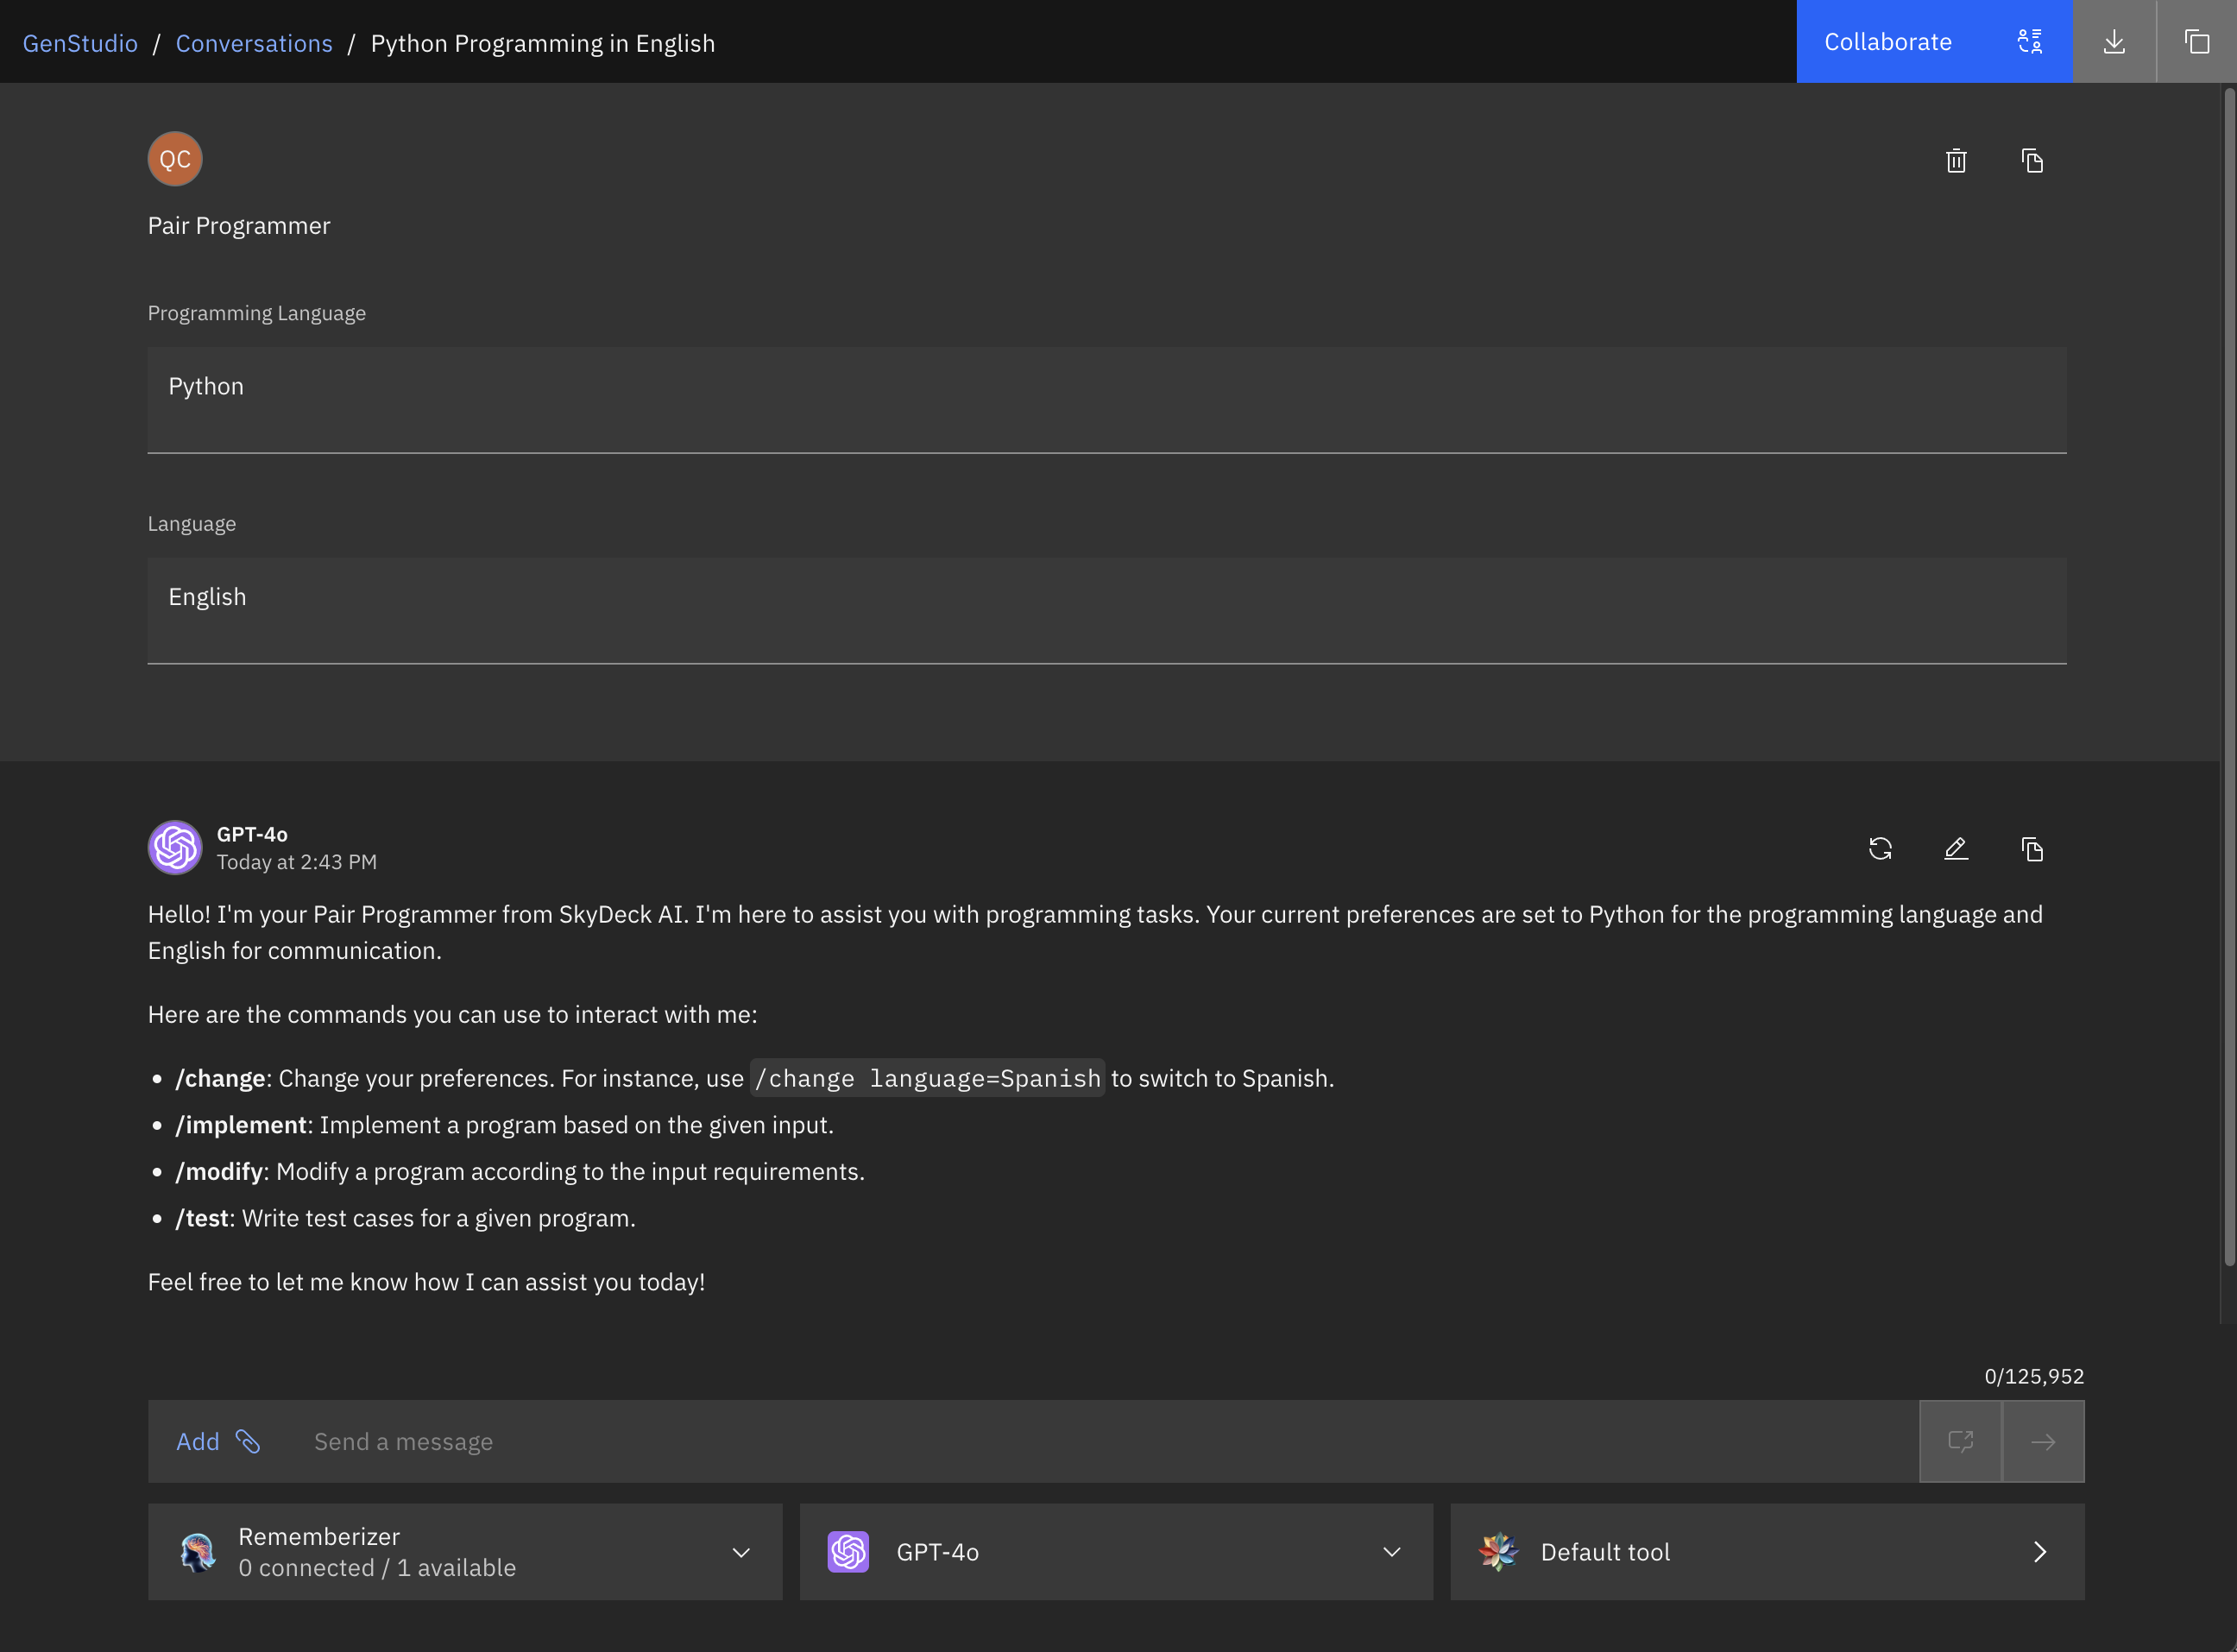Open the Rememberizer integration icon
Image resolution: width=2237 pixels, height=1652 pixels.
click(x=196, y=1551)
